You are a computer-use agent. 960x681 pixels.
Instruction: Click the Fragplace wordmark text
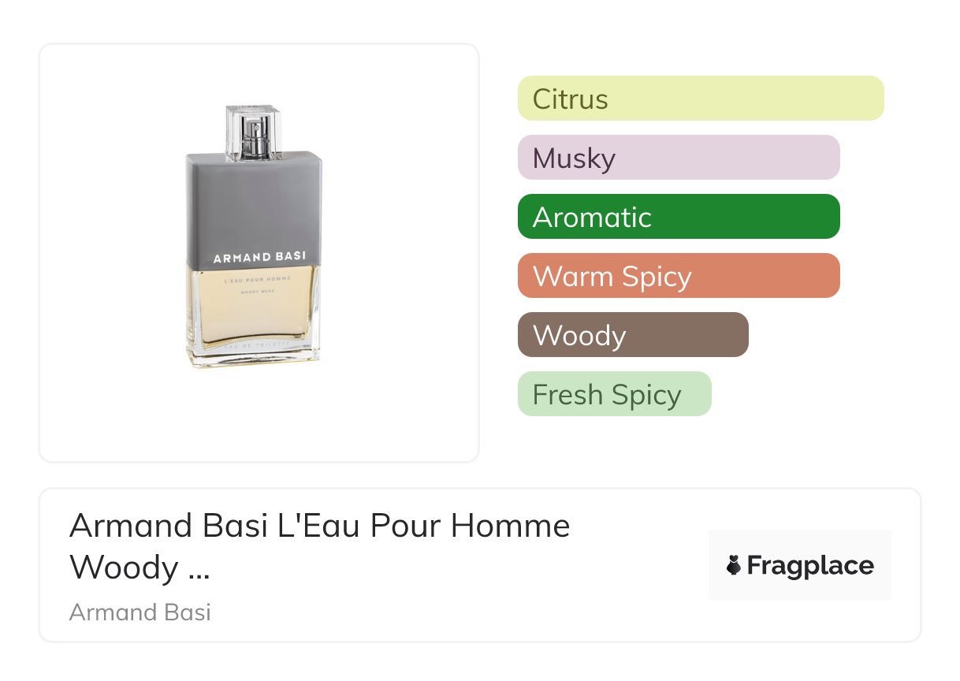click(809, 565)
